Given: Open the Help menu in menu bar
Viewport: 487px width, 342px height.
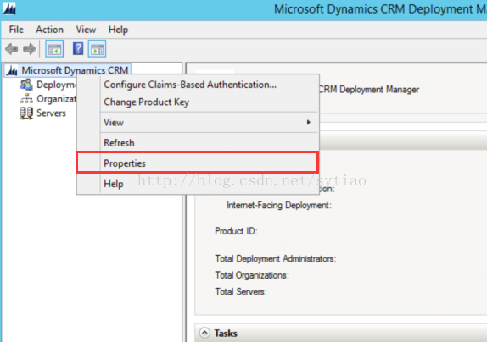Looking at the screenshot, I should [x=118, y=30].
